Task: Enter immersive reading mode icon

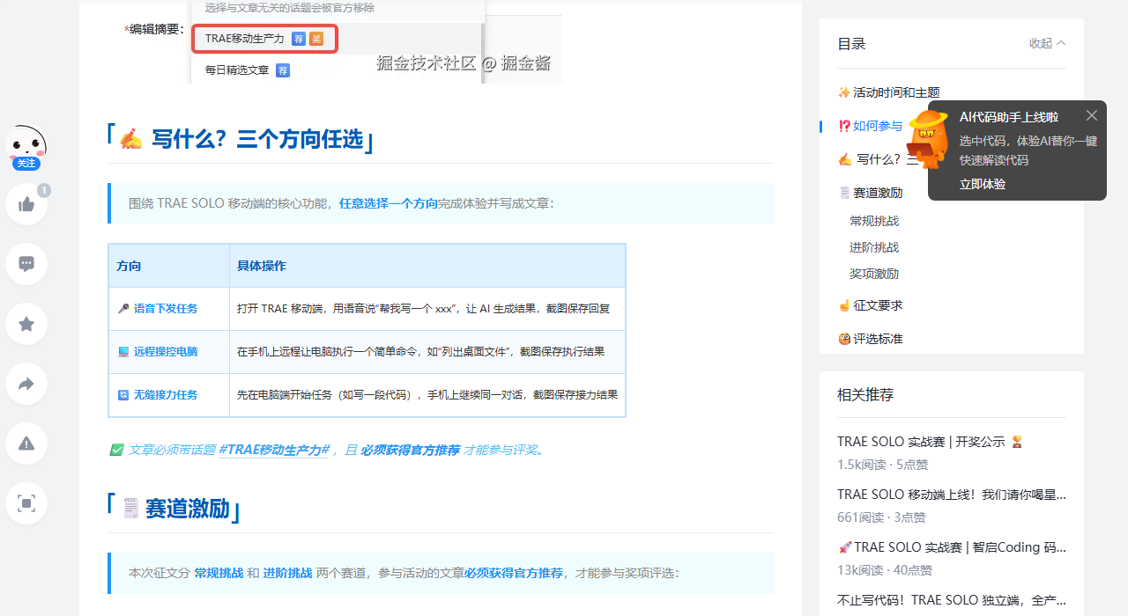Action: (x=26, y=503)
